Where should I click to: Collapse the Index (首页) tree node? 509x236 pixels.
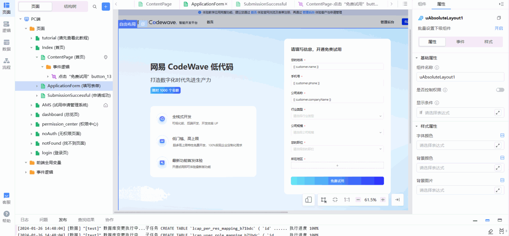pos(32,48)
